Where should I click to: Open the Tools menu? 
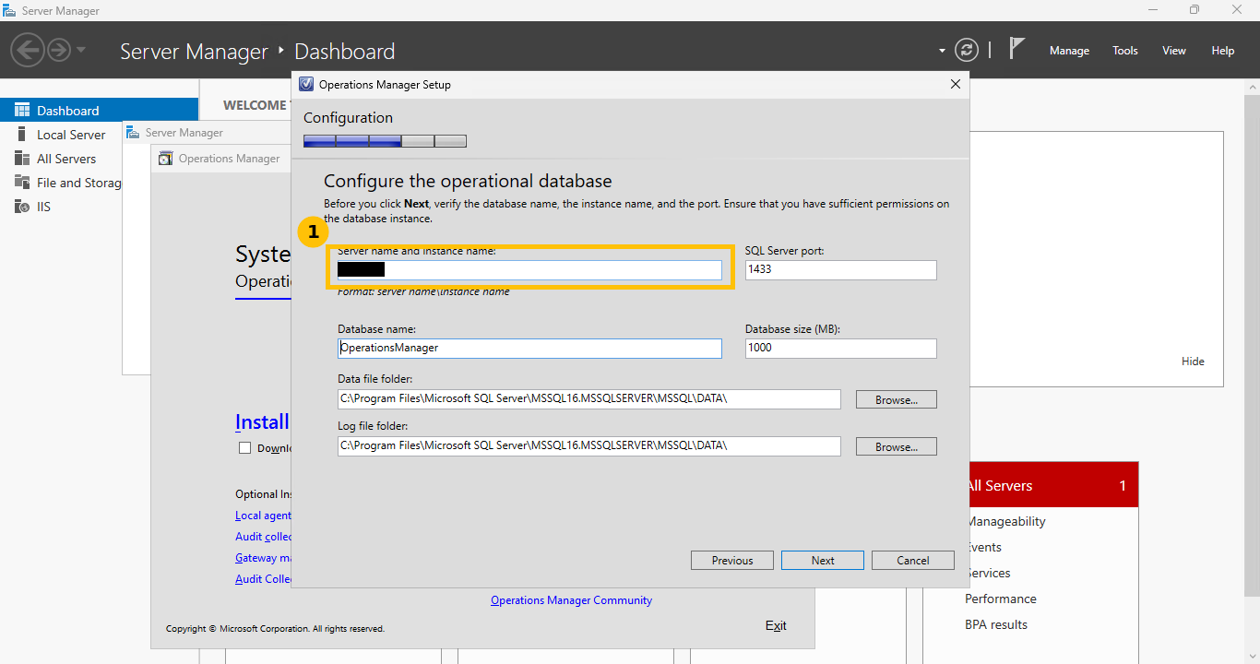tap(1124, 51)
